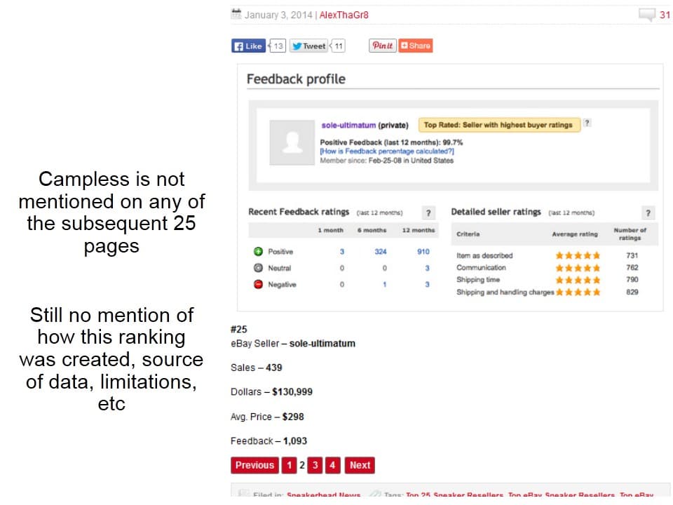The width and height of the screenshot is (673, 505).
Task: View 324 positive ratings for 6 months
Action: (x=381, y=252)
